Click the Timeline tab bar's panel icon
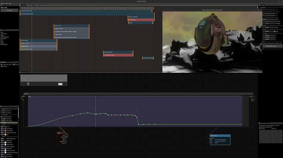Screen dimensions: 283x158 coord(20,5)
